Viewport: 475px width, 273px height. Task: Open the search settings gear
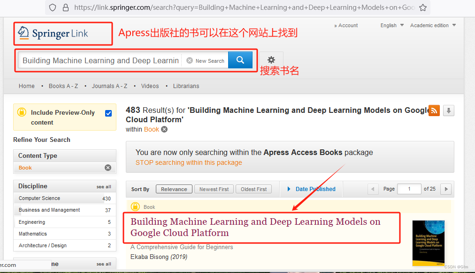click(x=271, y=60)
